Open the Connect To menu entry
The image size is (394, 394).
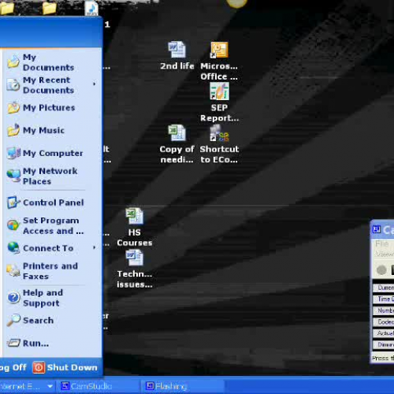(50, 248)
